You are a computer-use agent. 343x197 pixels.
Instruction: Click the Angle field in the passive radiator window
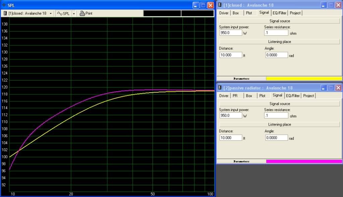tap(277, 138)
